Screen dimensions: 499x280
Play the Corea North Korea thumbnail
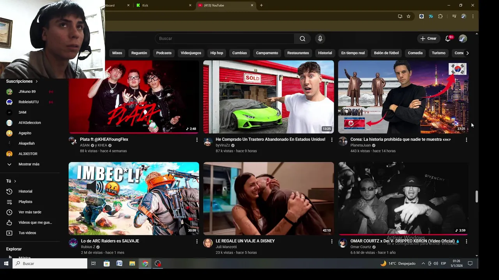[x=403, y=97]
